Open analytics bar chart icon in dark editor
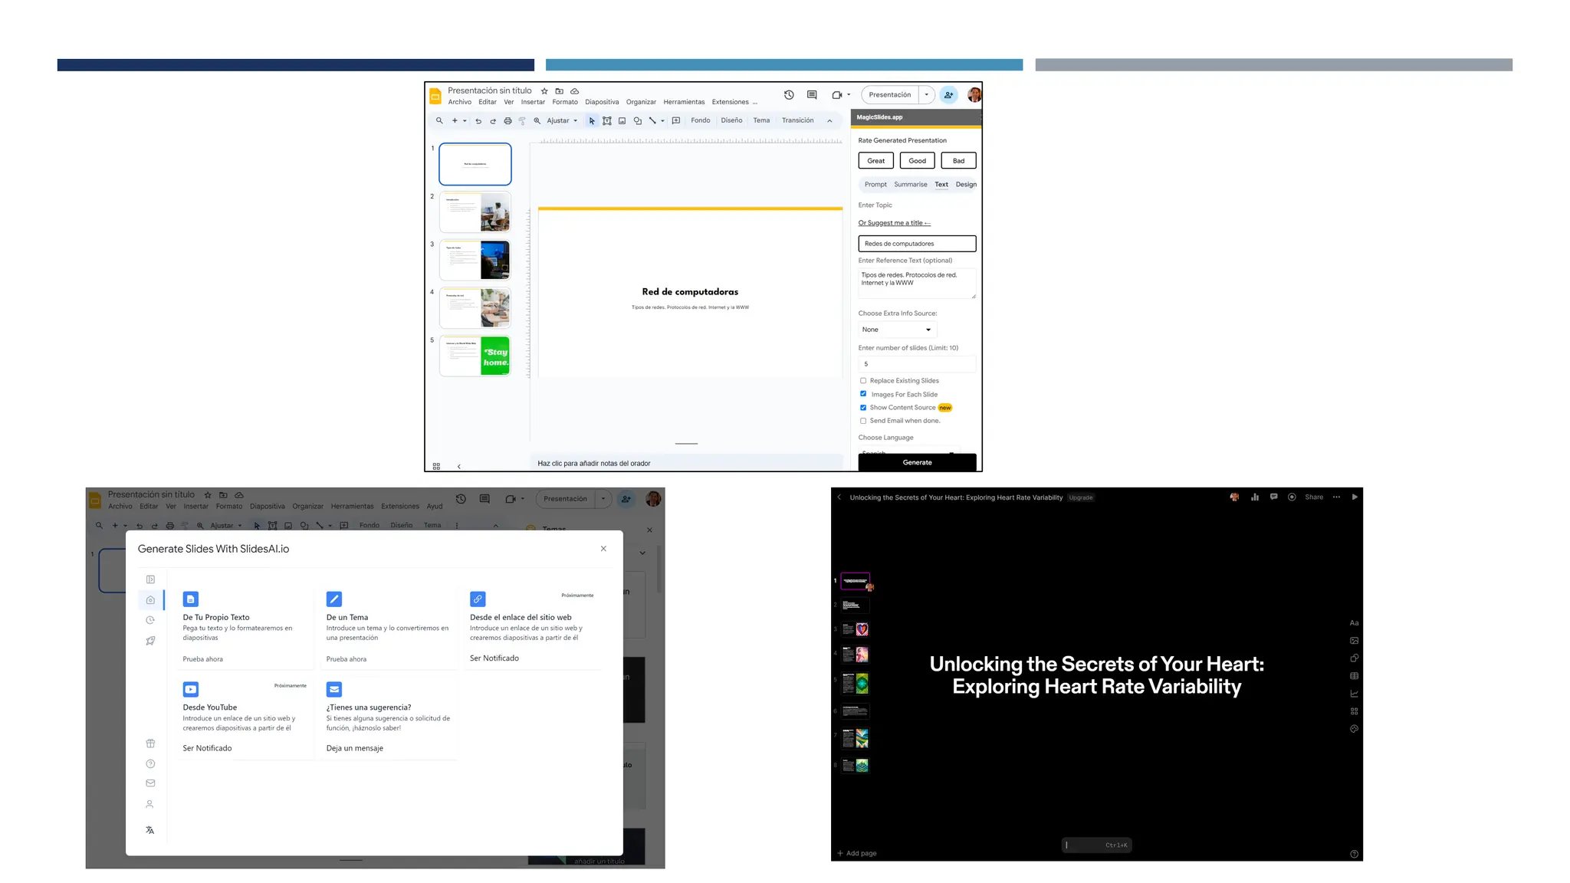The height and width of the screenshot is (883, 1570). pos(1255,497)
